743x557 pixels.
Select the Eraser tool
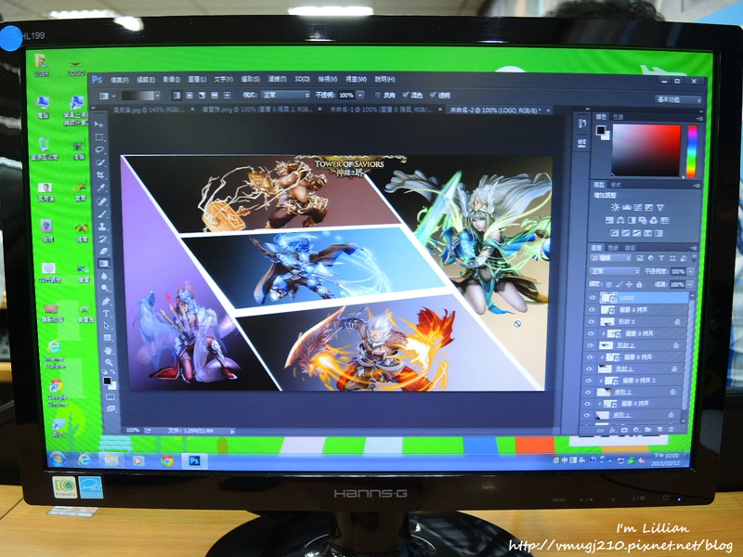(104, 251)
